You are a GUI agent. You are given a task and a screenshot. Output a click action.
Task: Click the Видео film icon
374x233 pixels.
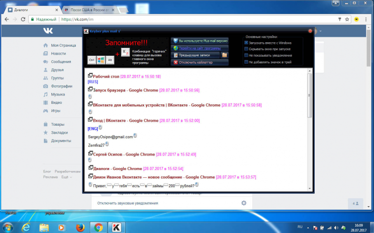click(45, 103)
